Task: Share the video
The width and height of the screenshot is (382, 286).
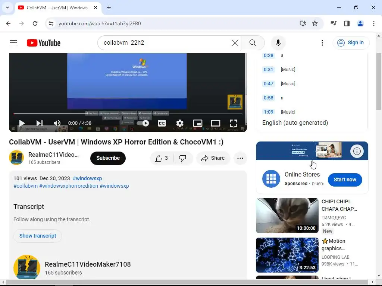Action: [213, 158]
